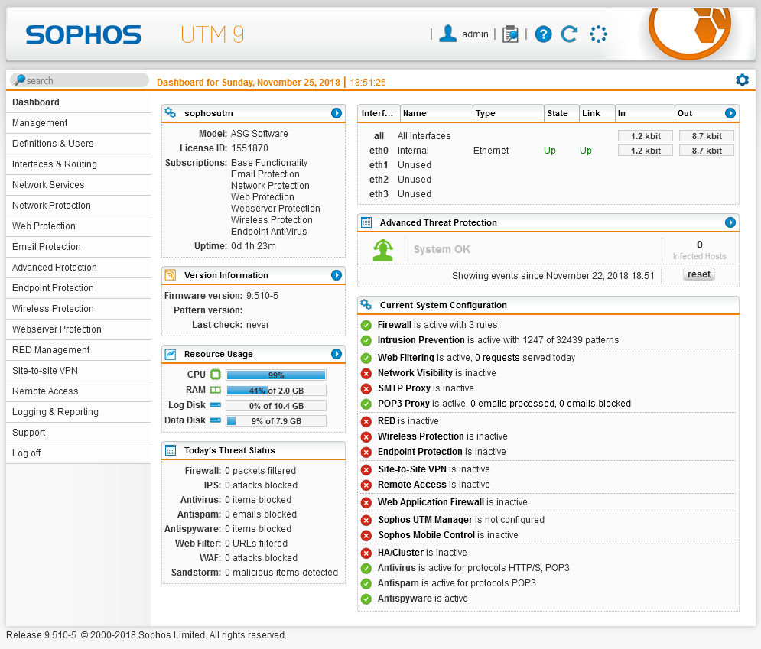Click Log off in the sidebar
This screenshot has height=649, width=761.
point(27,453)
